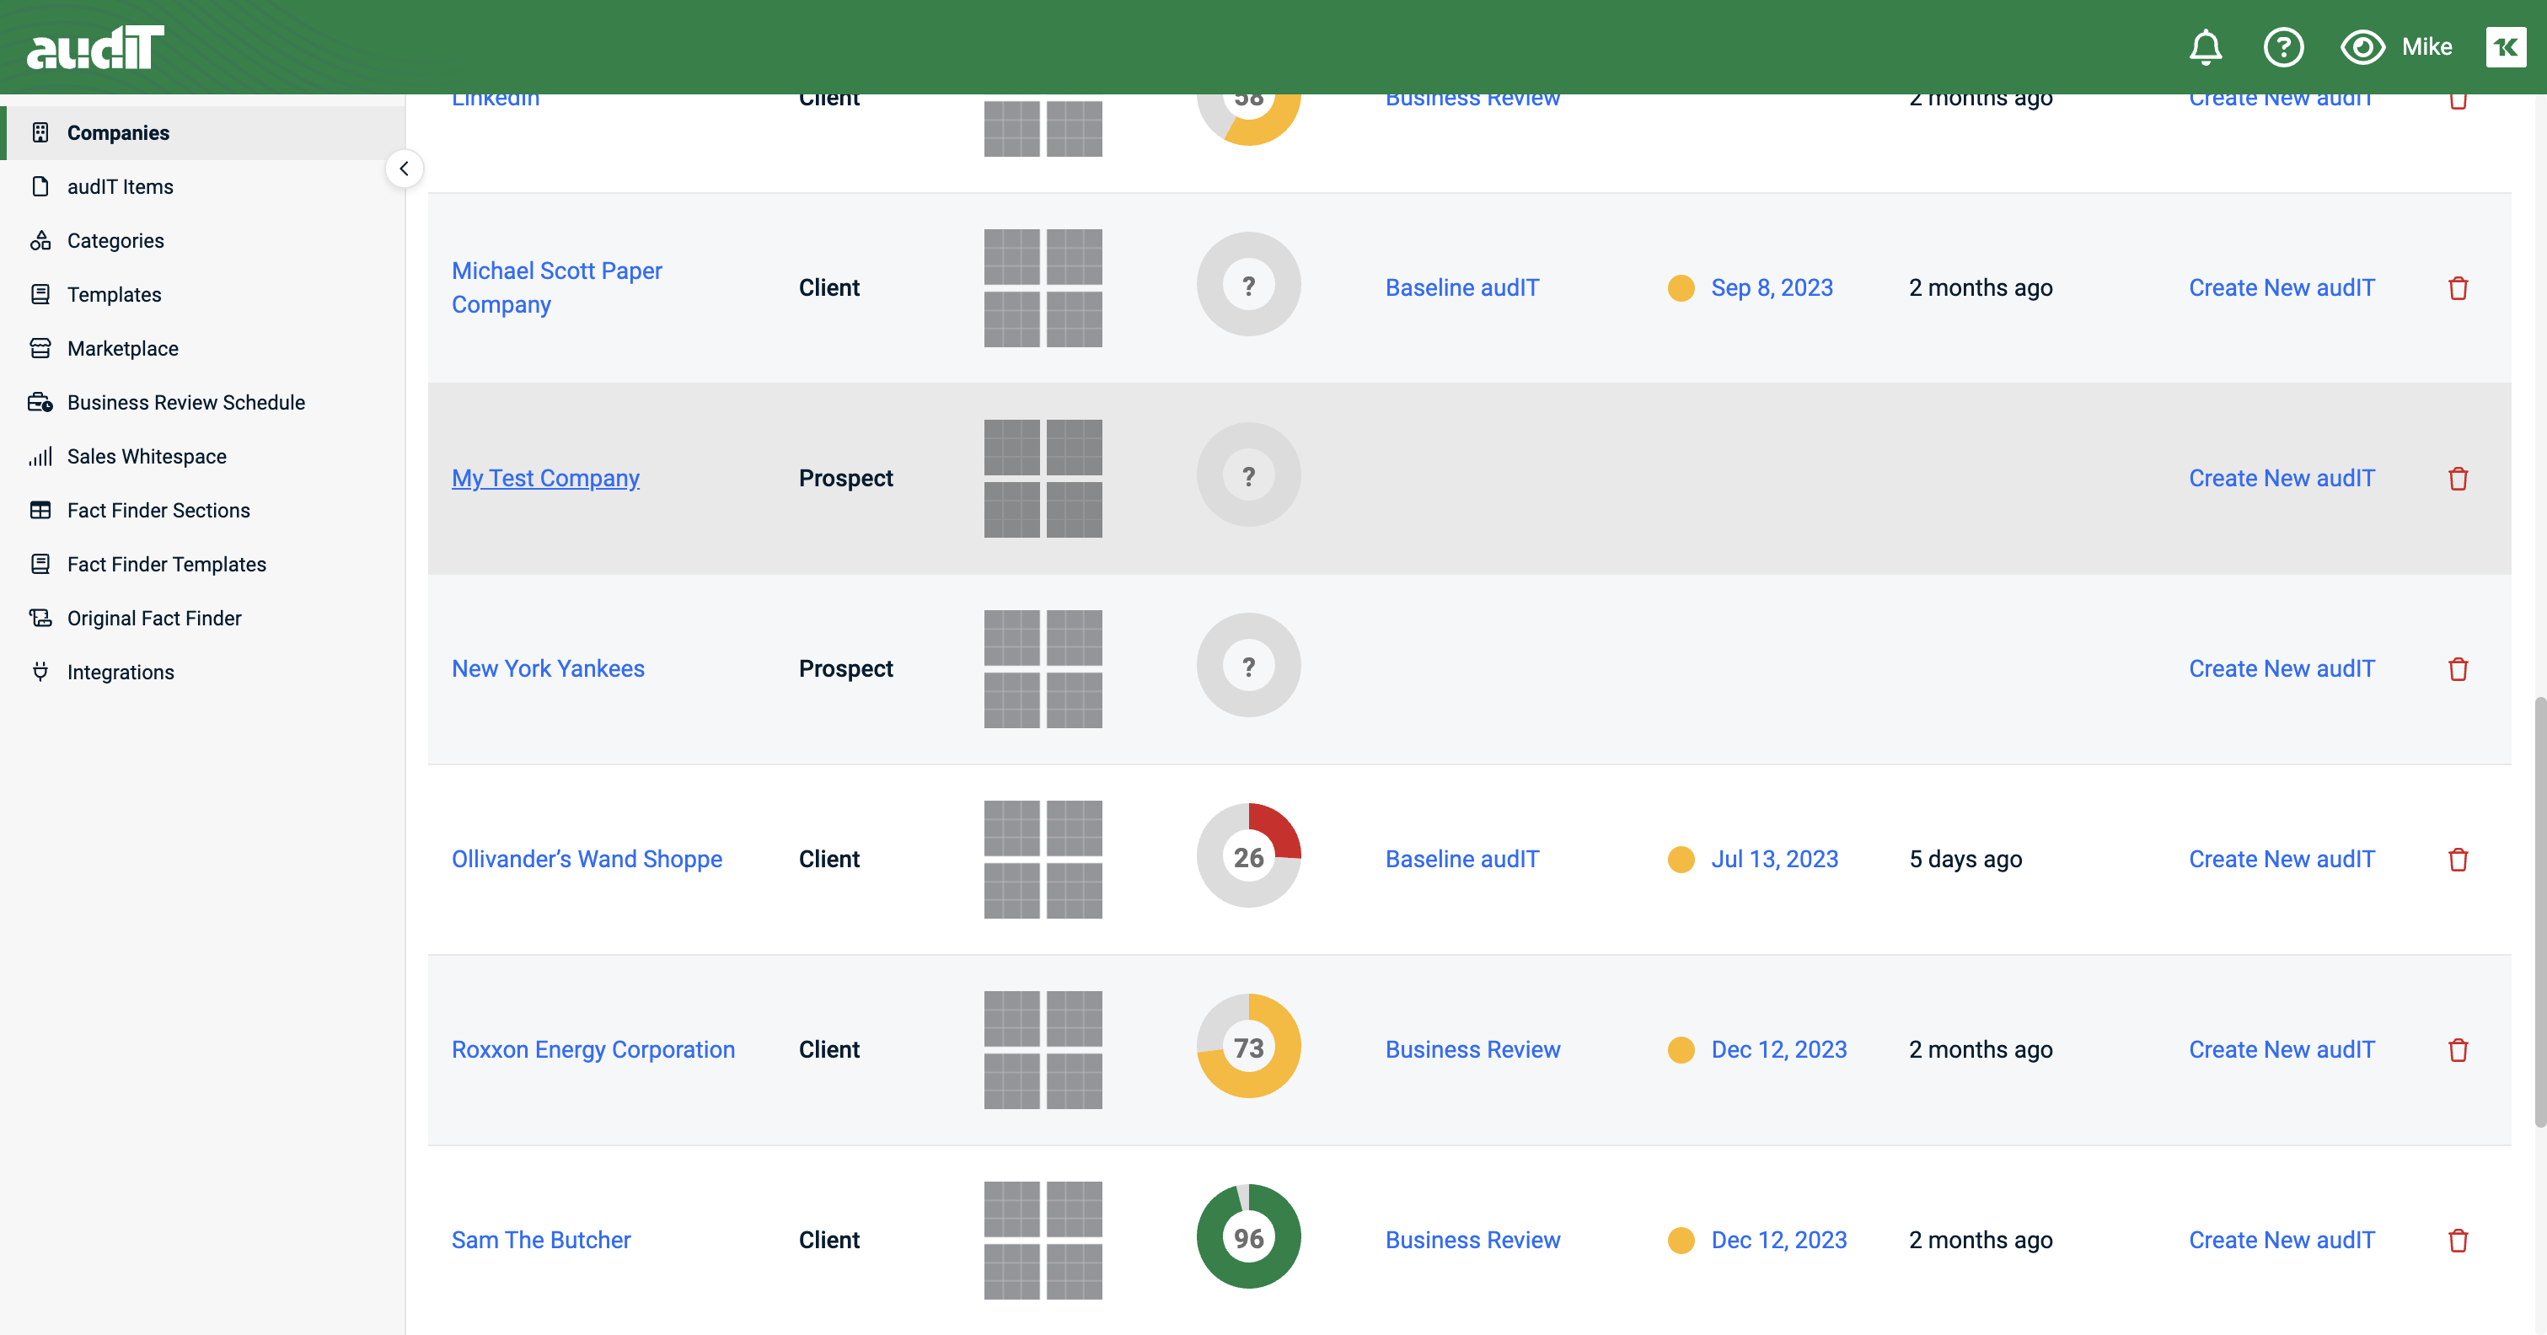Create New audIT for Sam The Butcher
2547x1335 pixels.
click(x=2281, y=1240)
